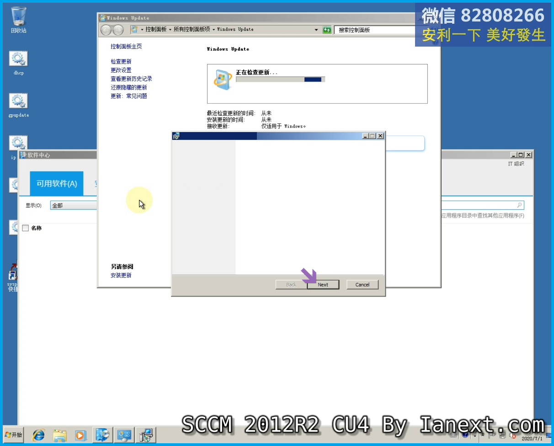This screenshot has height=446, width=554.
Task: Expand the arrow before 控制面板 breadcrumb
Action: [x=142, y=30]
